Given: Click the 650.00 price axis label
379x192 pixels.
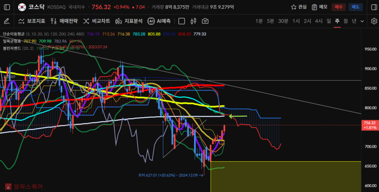Looking at the screenshot, I should pyautogui.click(x=371, y=166).
